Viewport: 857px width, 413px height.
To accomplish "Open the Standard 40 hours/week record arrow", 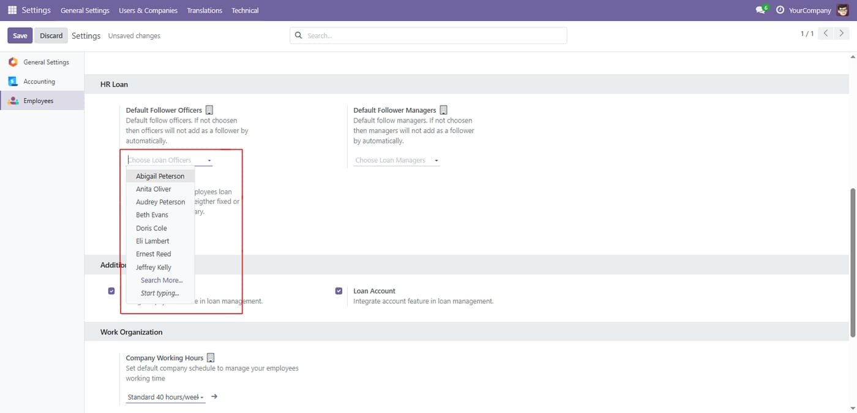I will (214, 396).
